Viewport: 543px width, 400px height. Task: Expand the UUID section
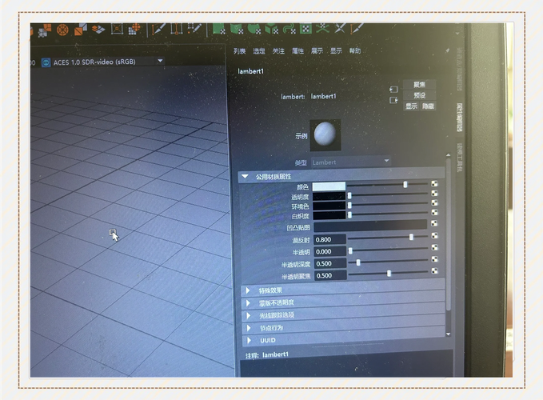pos(248,340)
